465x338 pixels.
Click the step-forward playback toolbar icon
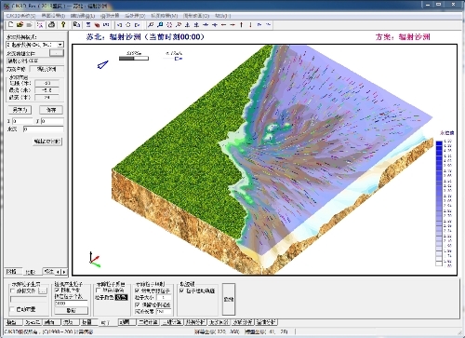click(x=137, y=25)
